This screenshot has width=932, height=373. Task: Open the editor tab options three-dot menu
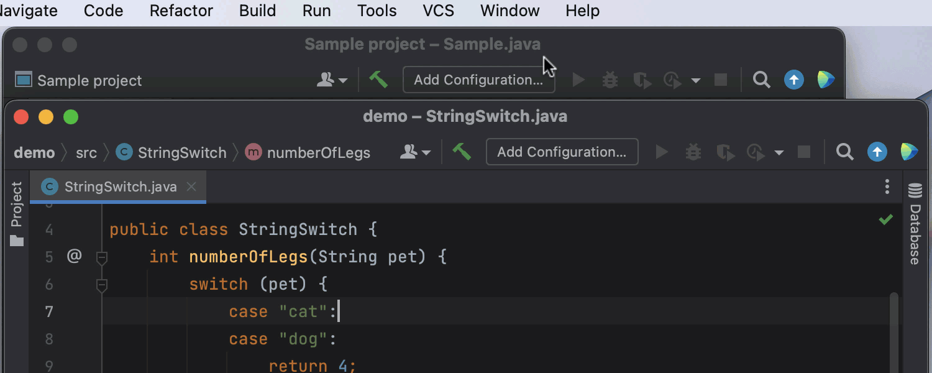pos(887,186)
